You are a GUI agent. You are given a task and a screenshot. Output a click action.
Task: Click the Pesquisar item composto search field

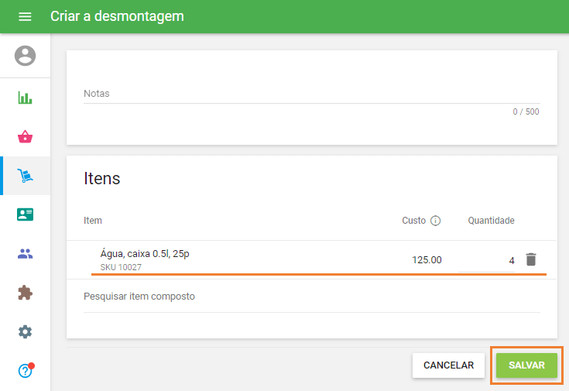(x=311, y=297)
